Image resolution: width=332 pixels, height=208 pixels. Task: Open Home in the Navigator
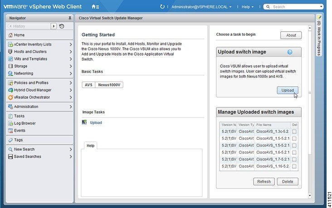pyautogui.click(x=39, y=35)
